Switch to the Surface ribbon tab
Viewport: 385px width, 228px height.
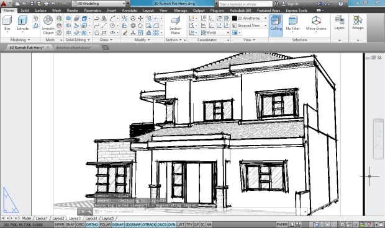[40, 11]
